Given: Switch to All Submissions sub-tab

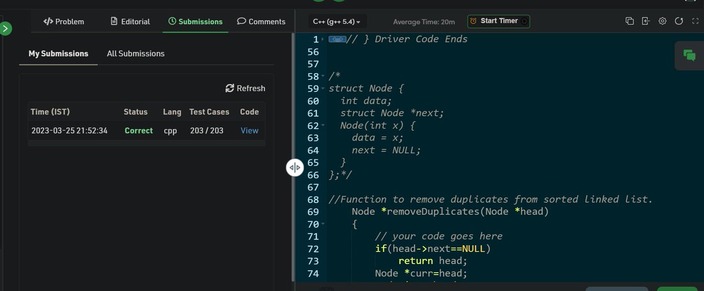Looking at the screenshot, I should coord(136,53).
